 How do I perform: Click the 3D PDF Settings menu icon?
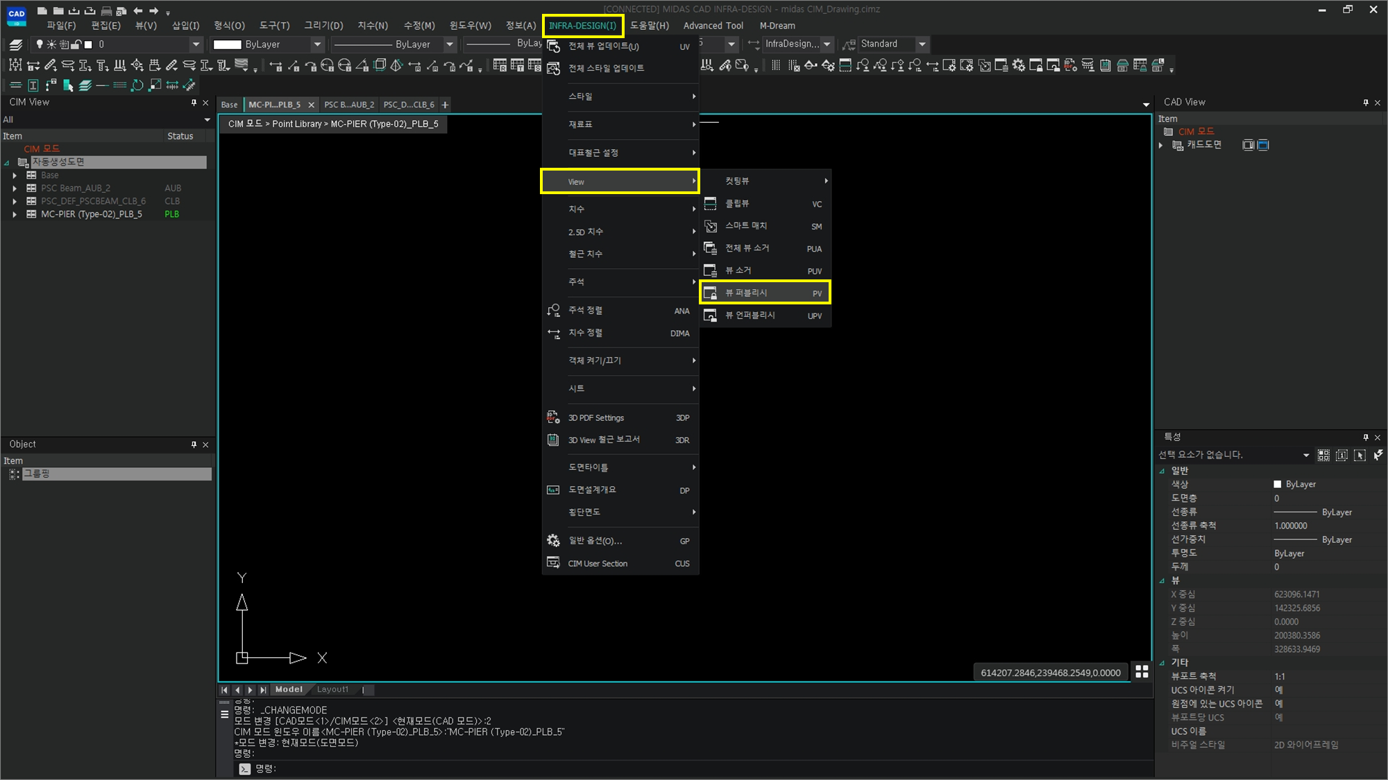(x=553, y=417)
